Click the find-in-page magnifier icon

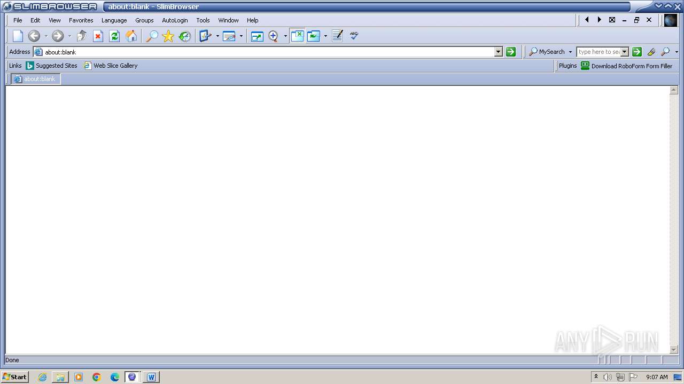tap(665, 52)
